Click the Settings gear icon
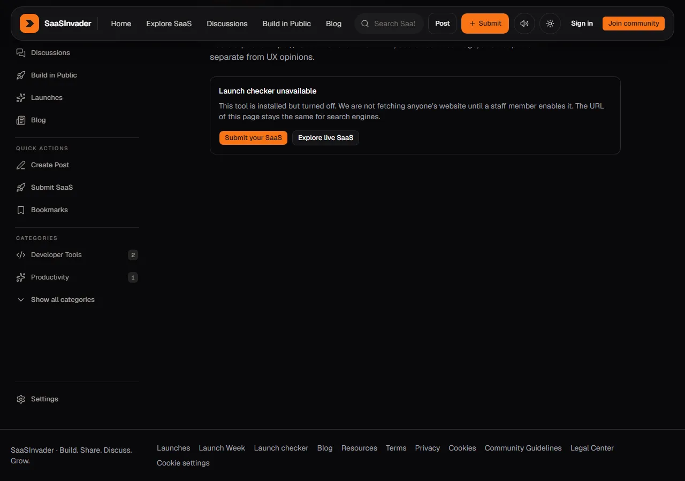 (x=21, y=399)
